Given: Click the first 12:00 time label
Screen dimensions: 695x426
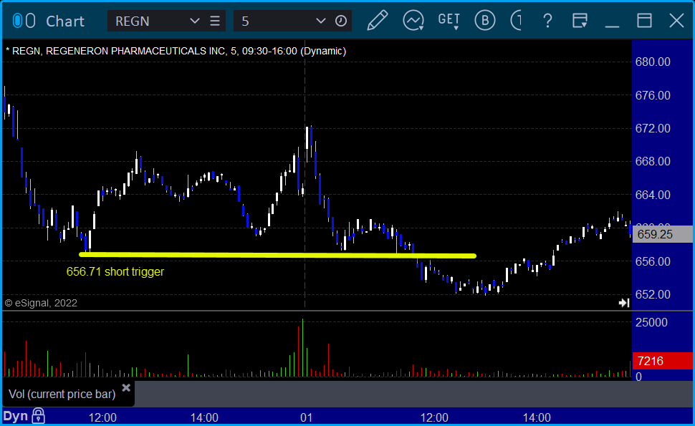Looking at the screenshot, I should pos(103,417).
